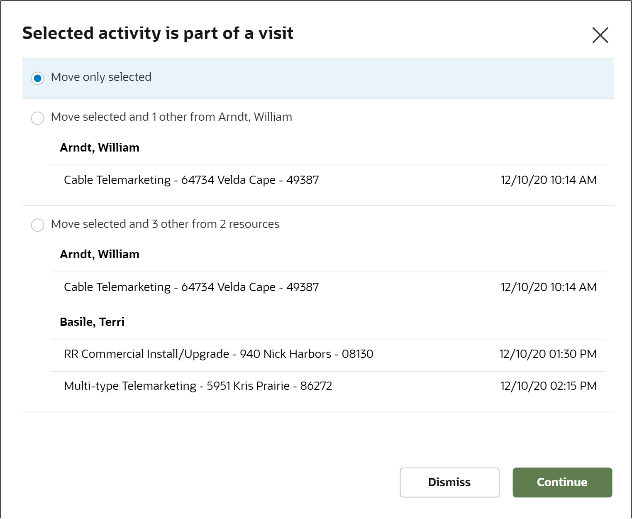Click label text 'Move selected and 1 other from Arndt, William'

coord(171,117)
